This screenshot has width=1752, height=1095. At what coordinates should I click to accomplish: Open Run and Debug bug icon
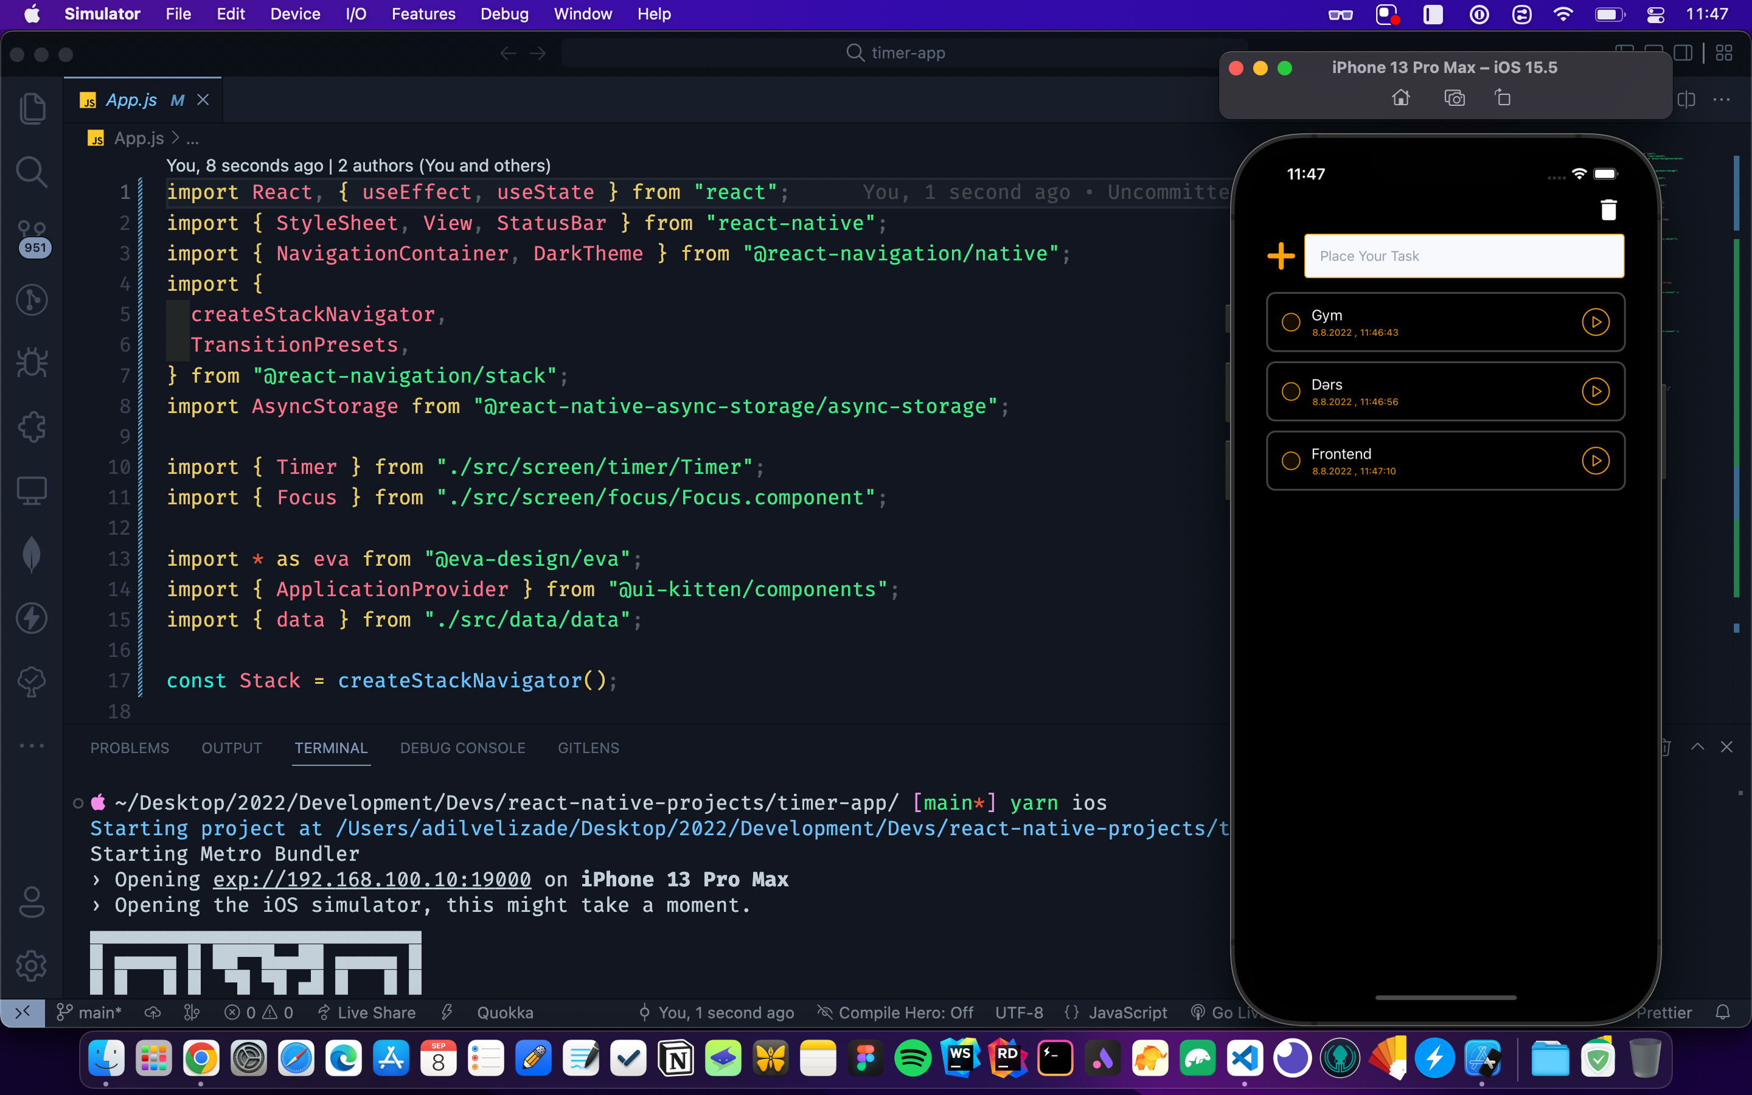coord(32,363)
